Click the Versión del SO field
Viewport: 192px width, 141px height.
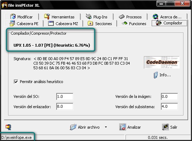pyautogui.click(x=65, y=96)
